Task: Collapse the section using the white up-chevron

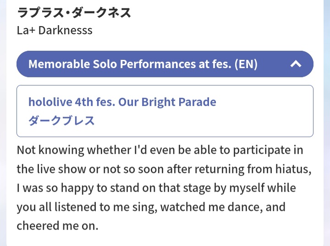Action: click(x=296, y=64)
